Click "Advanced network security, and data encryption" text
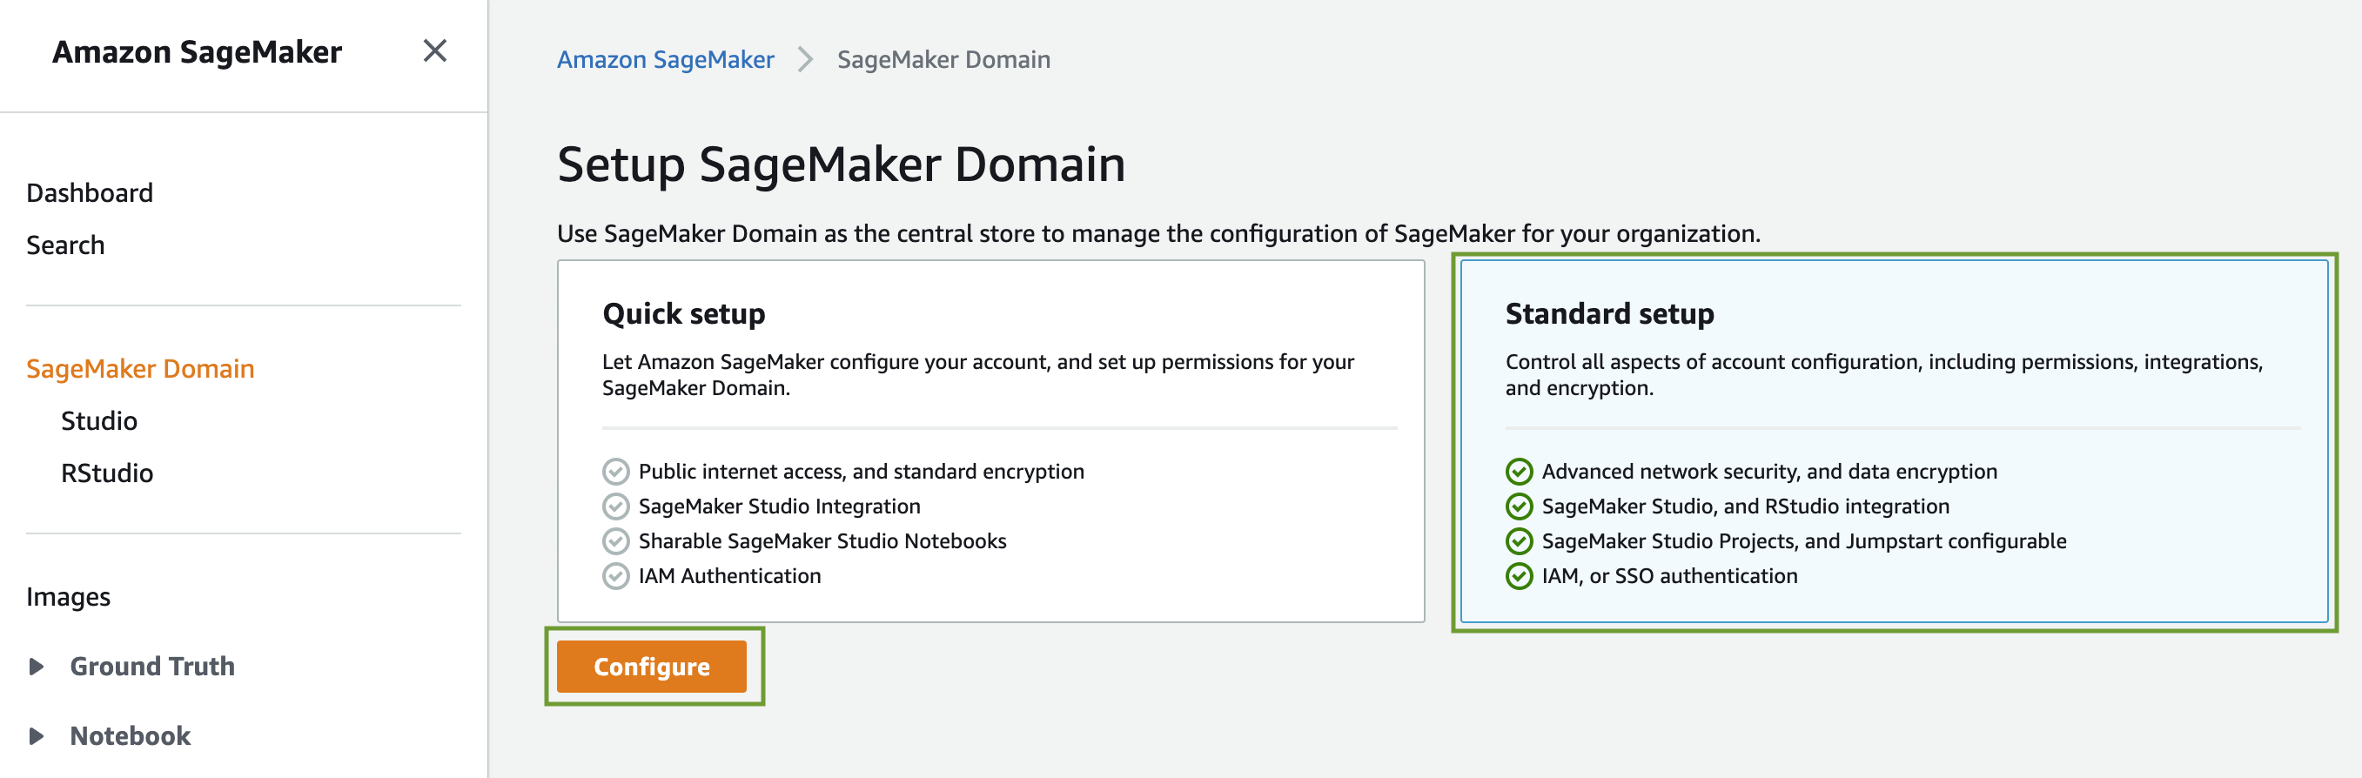Viewport: 2362px width, 778px height. click(1769, 471)
